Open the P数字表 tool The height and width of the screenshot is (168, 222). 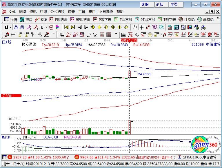(102, 19)
